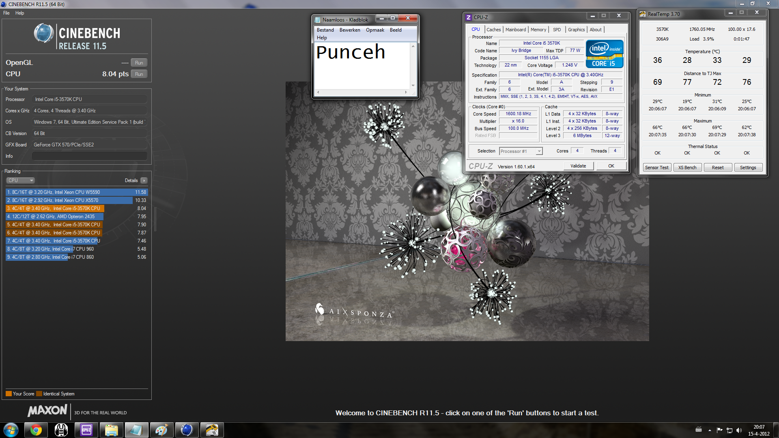Click the taskbar clock 20:07
The width and height of the screenshot is (779, 438).
pyautogui.click(x=759, y=427)
